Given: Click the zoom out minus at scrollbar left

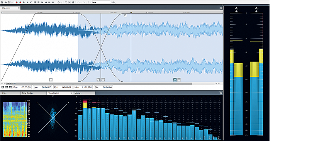Looking at the screenshot, I should pyautogui.click(x=5, y=84).
